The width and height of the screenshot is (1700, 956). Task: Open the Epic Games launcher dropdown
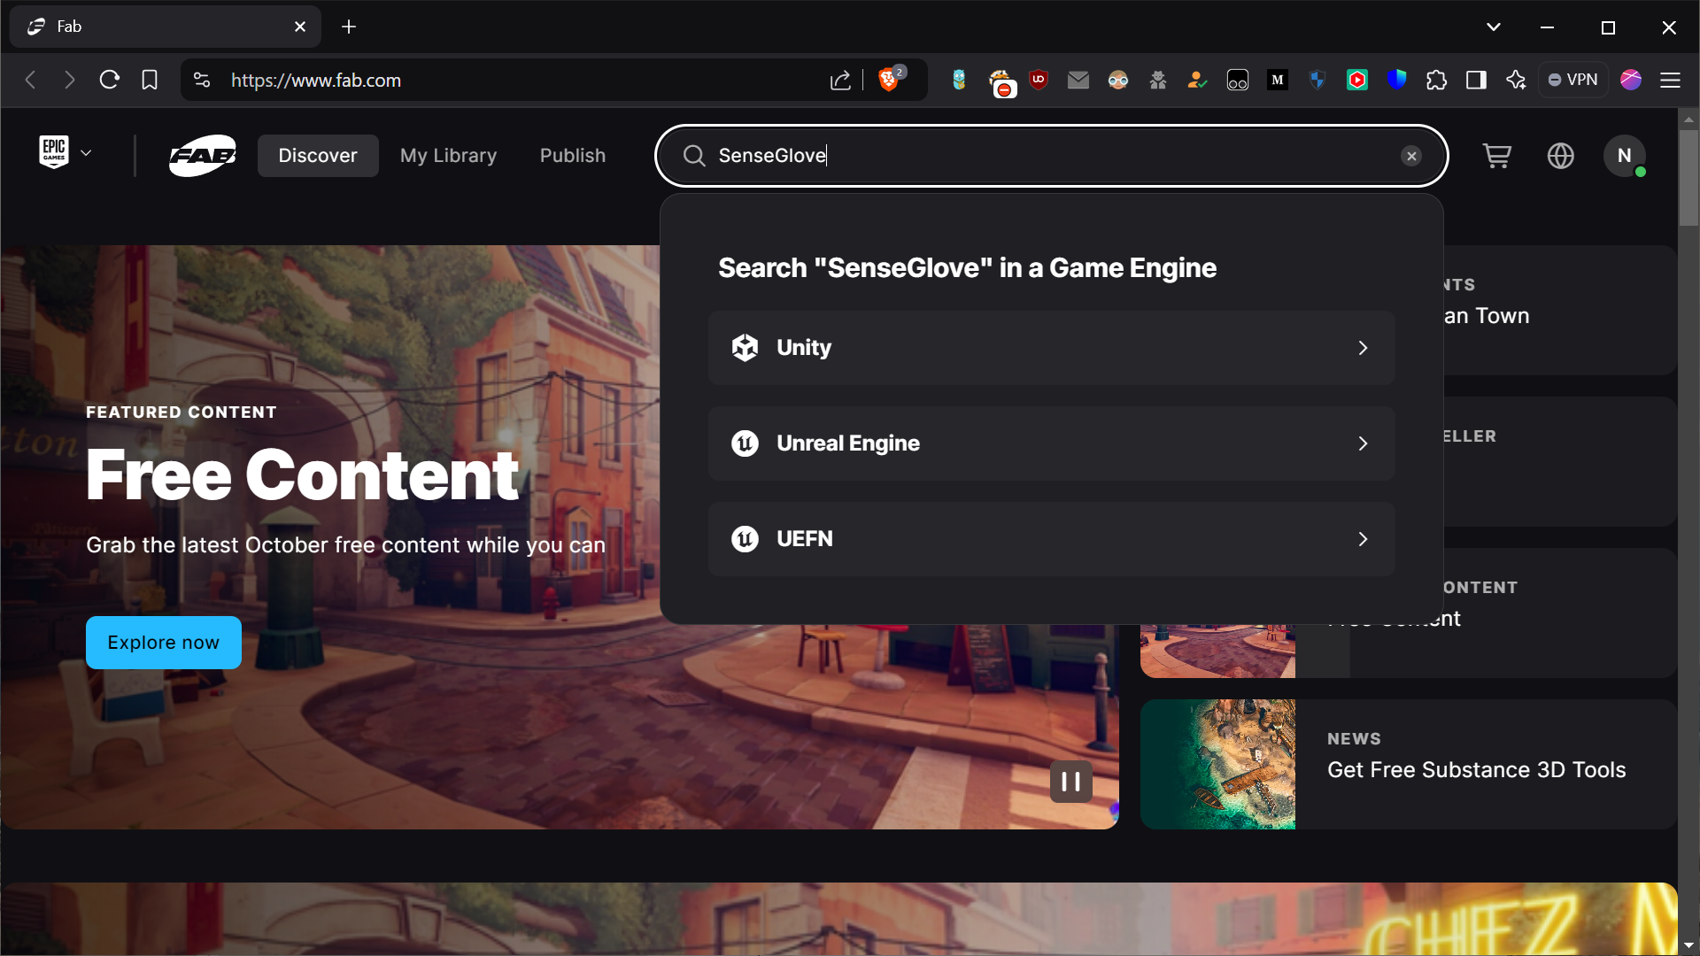[66, 154]
